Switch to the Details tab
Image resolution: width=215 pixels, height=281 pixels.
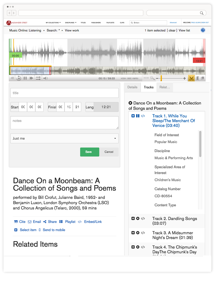click(x=133, y=87)
